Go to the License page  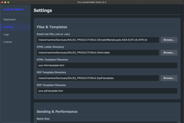click(8, 42)
